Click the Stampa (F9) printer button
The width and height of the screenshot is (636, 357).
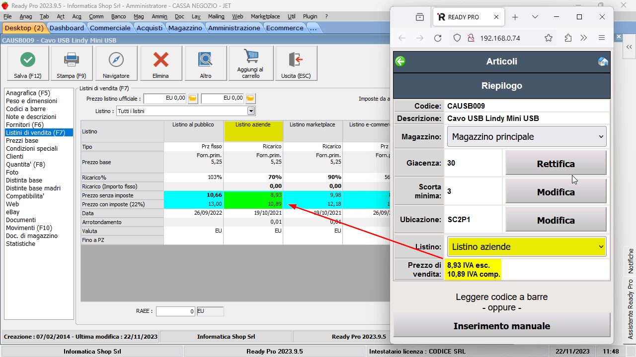click(x=72, y=63)
